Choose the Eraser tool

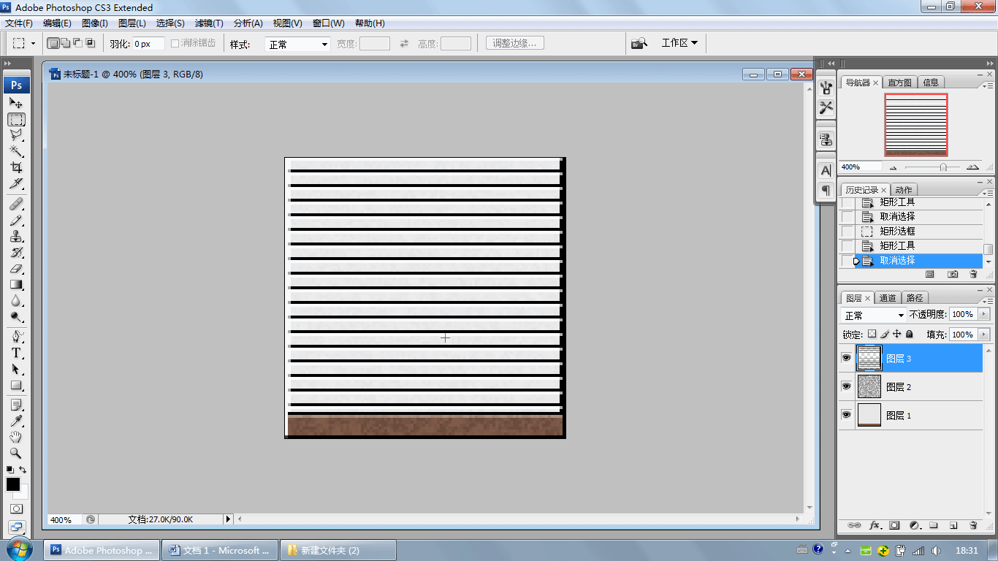(16, 269)
